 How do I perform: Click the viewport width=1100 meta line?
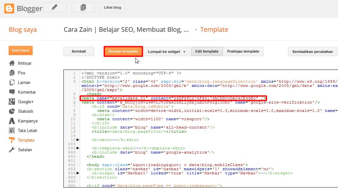pyautogui.click(x=153, y=119)
